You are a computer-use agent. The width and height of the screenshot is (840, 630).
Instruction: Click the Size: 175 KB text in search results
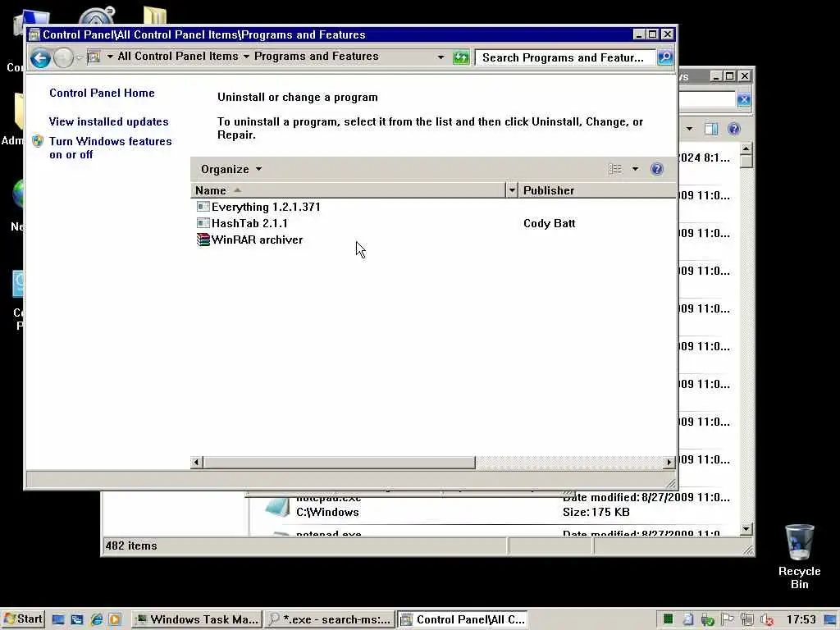pyautogui.click(x=596, y=512)
